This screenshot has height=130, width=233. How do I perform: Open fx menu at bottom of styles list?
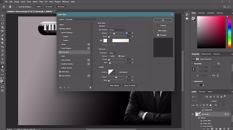pos(61,88)
